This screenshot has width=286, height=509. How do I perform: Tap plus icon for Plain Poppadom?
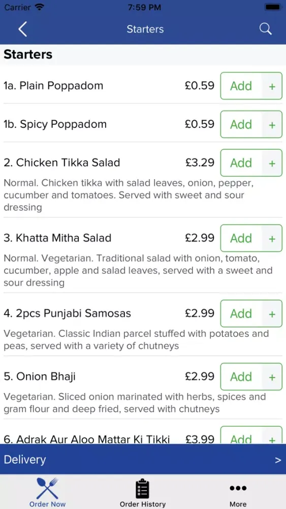pyautogui.click(x=272, y=86)
